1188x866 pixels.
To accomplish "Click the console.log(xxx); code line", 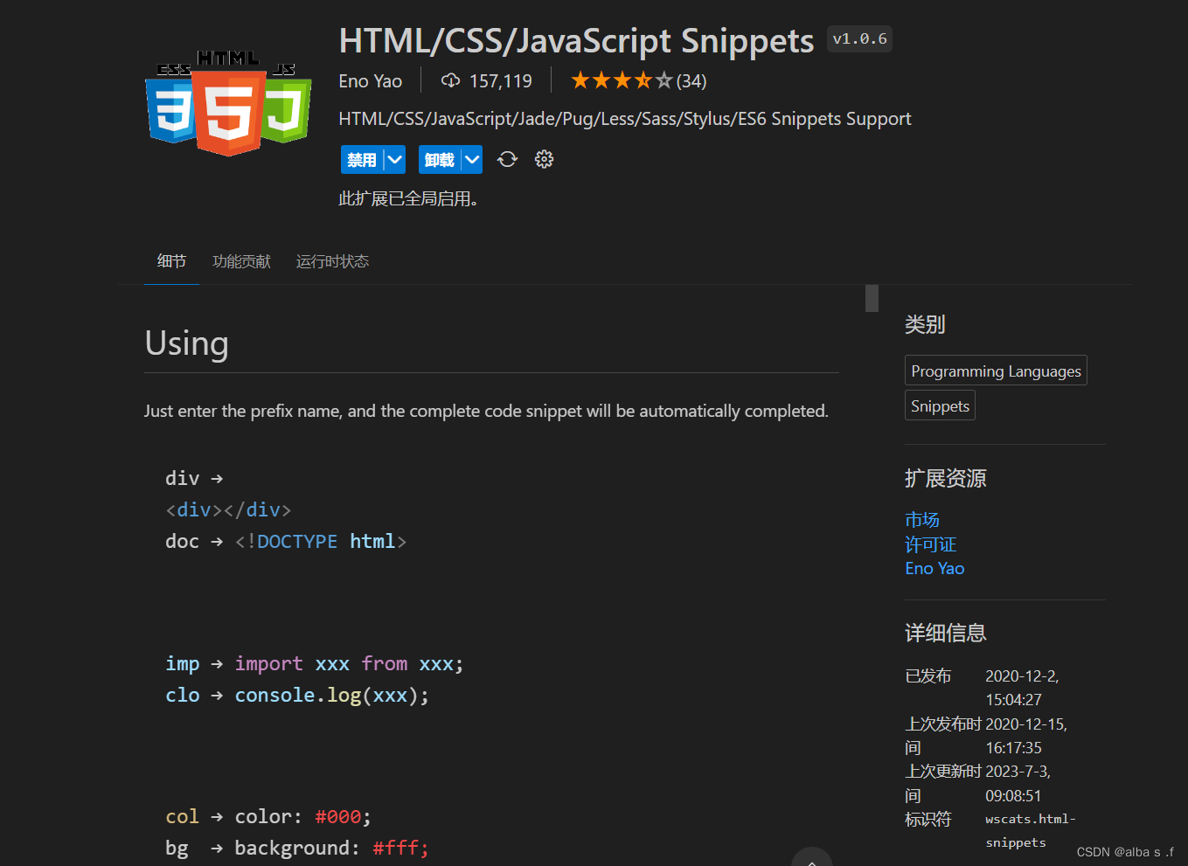I will (332, 695).
